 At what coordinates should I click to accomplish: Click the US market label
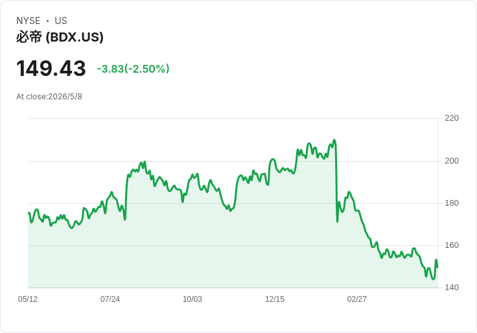pyautogui.click(x=61, y=21)
